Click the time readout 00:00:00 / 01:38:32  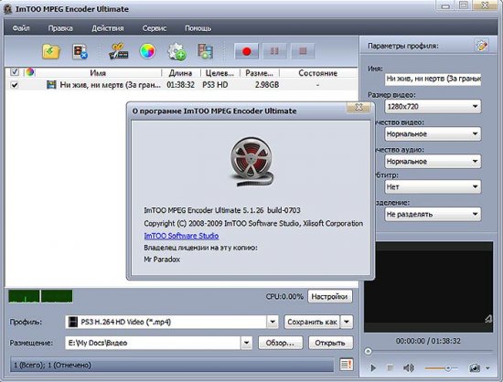click(428, 341)
